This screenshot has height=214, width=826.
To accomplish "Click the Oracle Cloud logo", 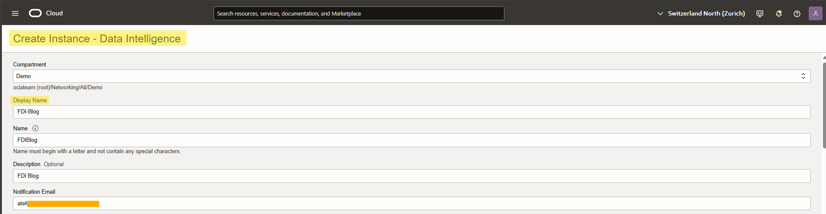I will (x=35, y=13).
